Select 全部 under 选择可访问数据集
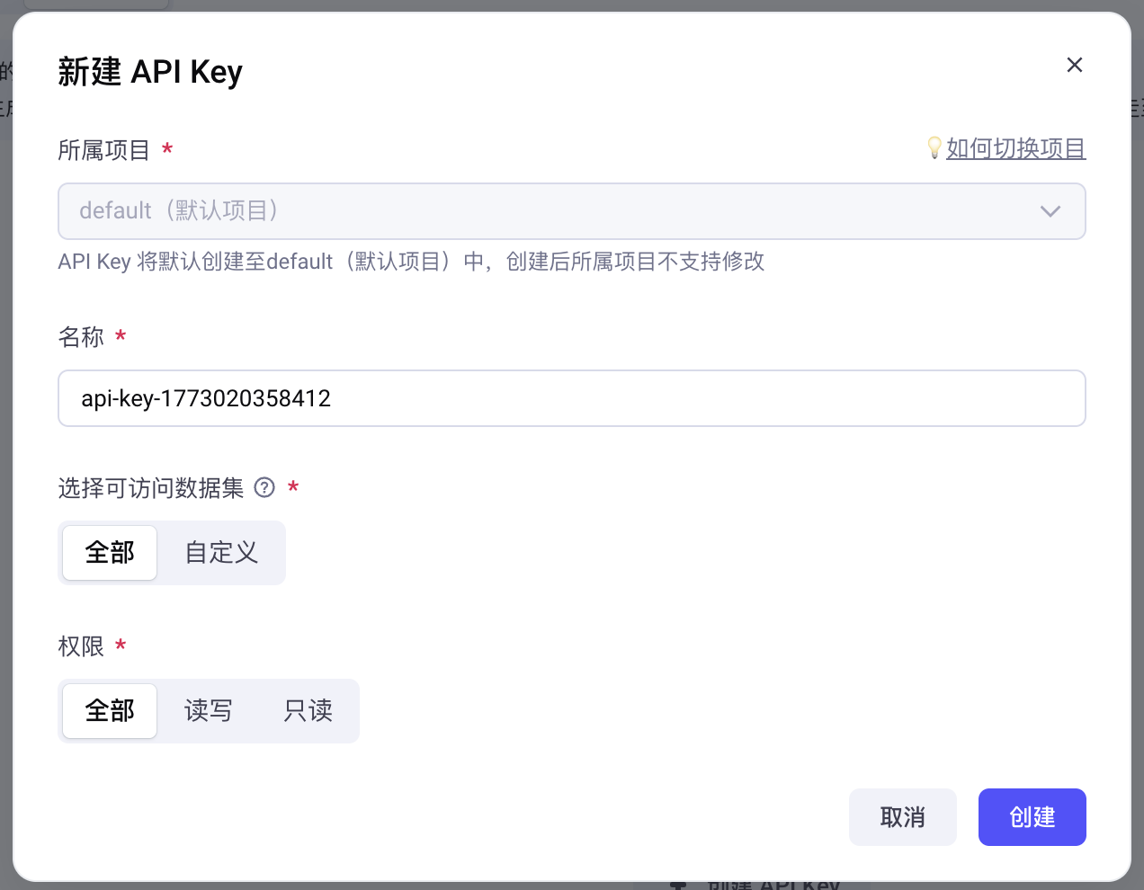This screenshot has height=890, width=1144. pos(110,553)
